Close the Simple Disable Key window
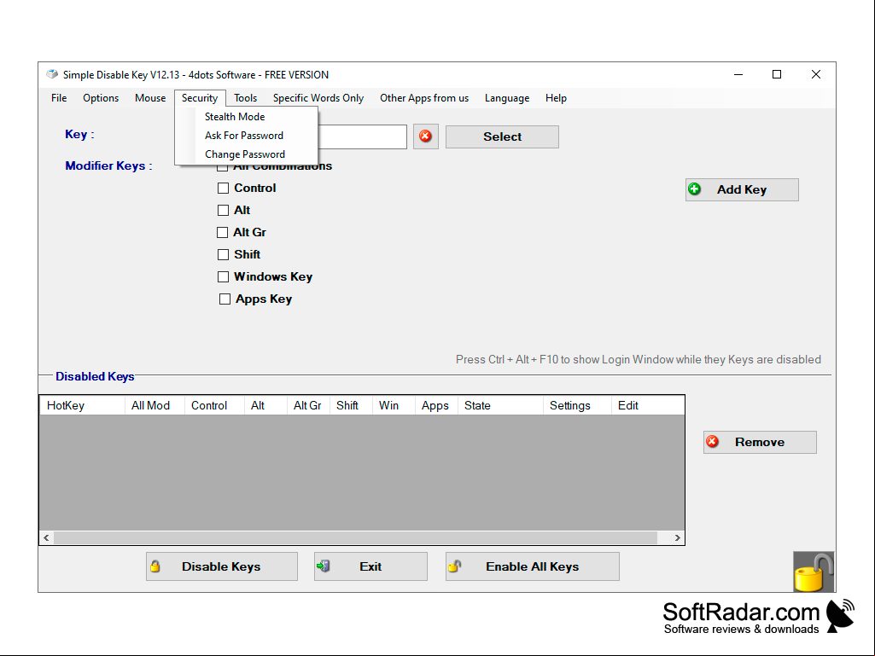This screenshot has height=656, width=875. pyautogui.click(x=816, y=74)
